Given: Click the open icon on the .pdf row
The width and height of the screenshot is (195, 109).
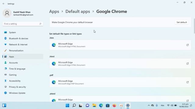Looking at the screenshot, I should (x=187, y=82).
